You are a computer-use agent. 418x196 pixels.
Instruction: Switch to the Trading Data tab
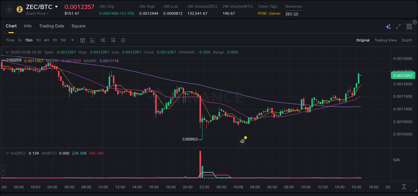(51, 26)
